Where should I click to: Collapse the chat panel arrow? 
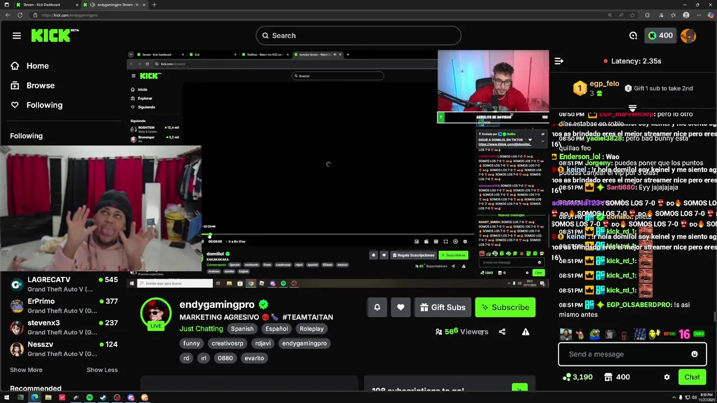click(558, 61)
